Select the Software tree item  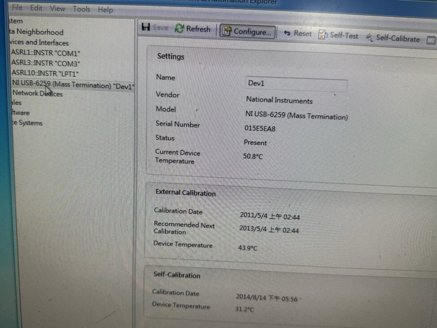21,113
